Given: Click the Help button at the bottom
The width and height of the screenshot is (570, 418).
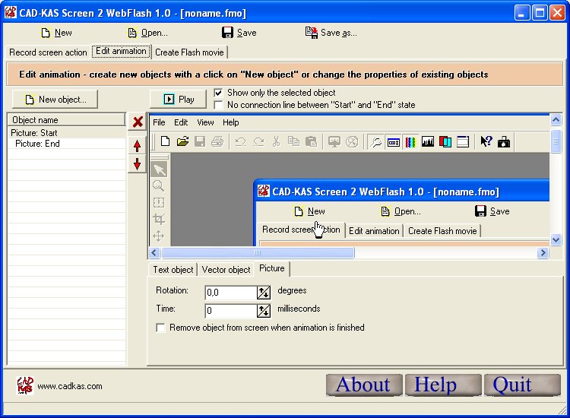Looking at the screenshot, I should pos(443,385).
